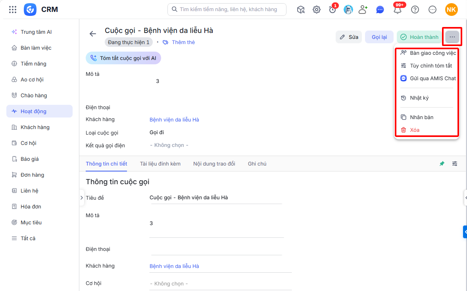Open the NK user profile avatar

pos(451,10)
